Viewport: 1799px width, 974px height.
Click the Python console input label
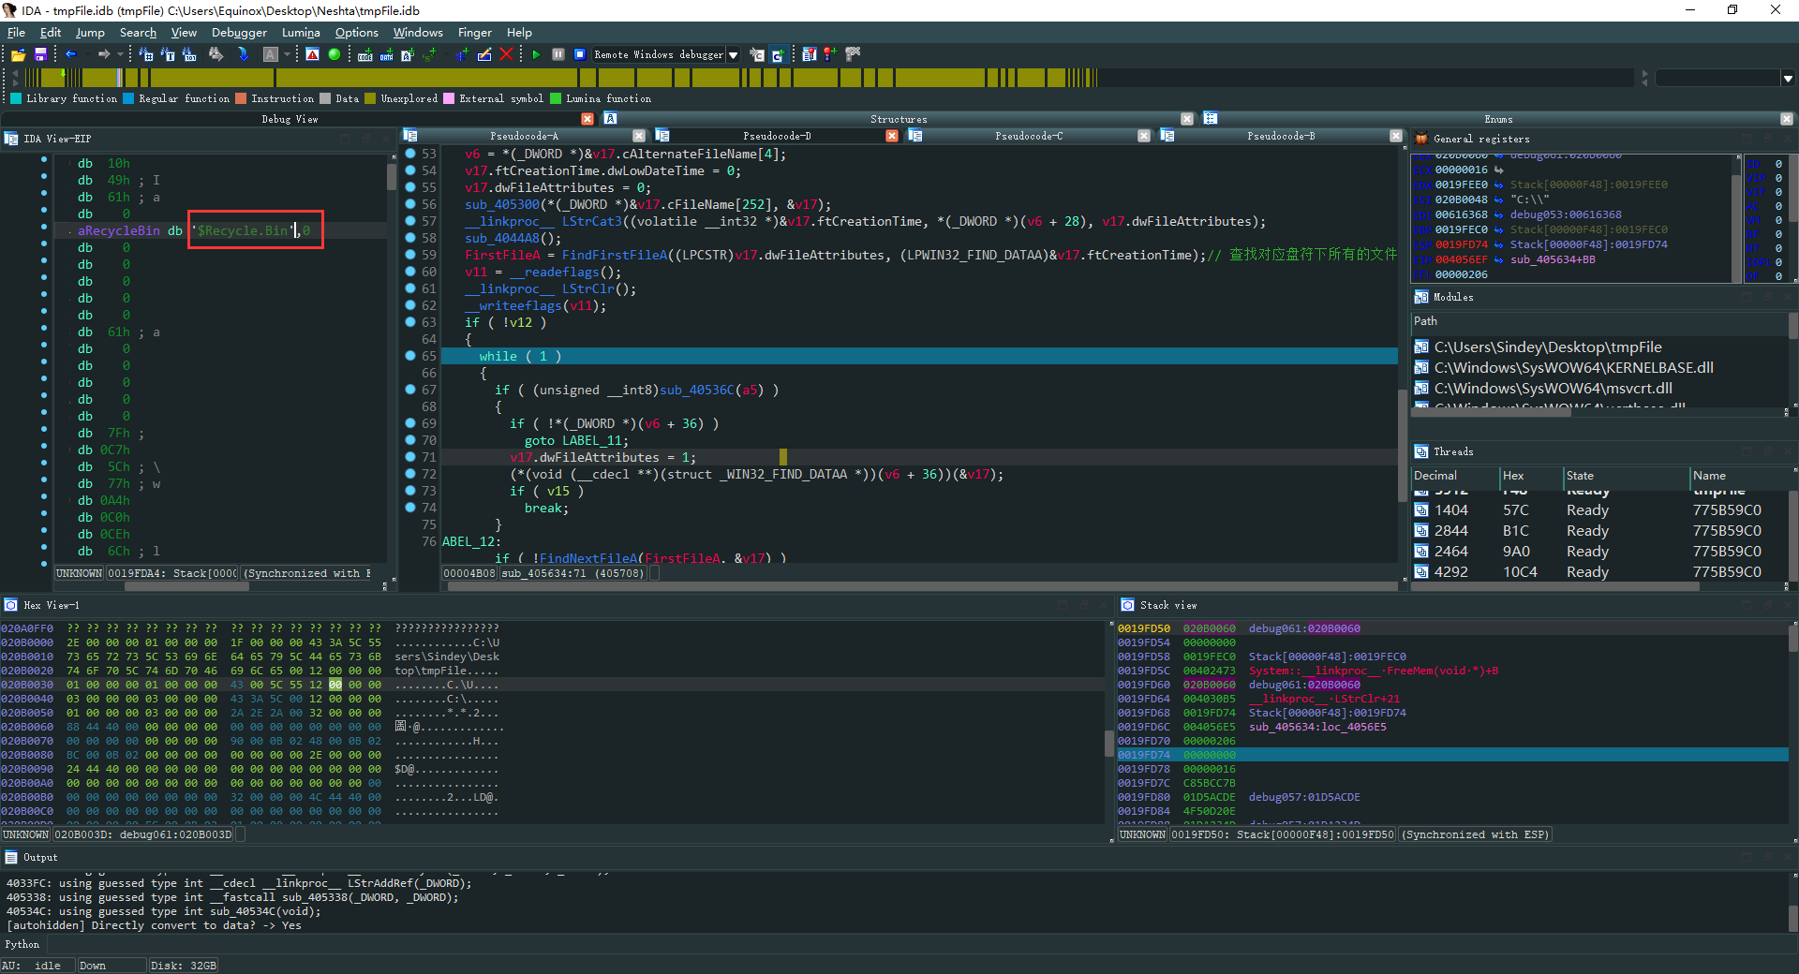22,944
